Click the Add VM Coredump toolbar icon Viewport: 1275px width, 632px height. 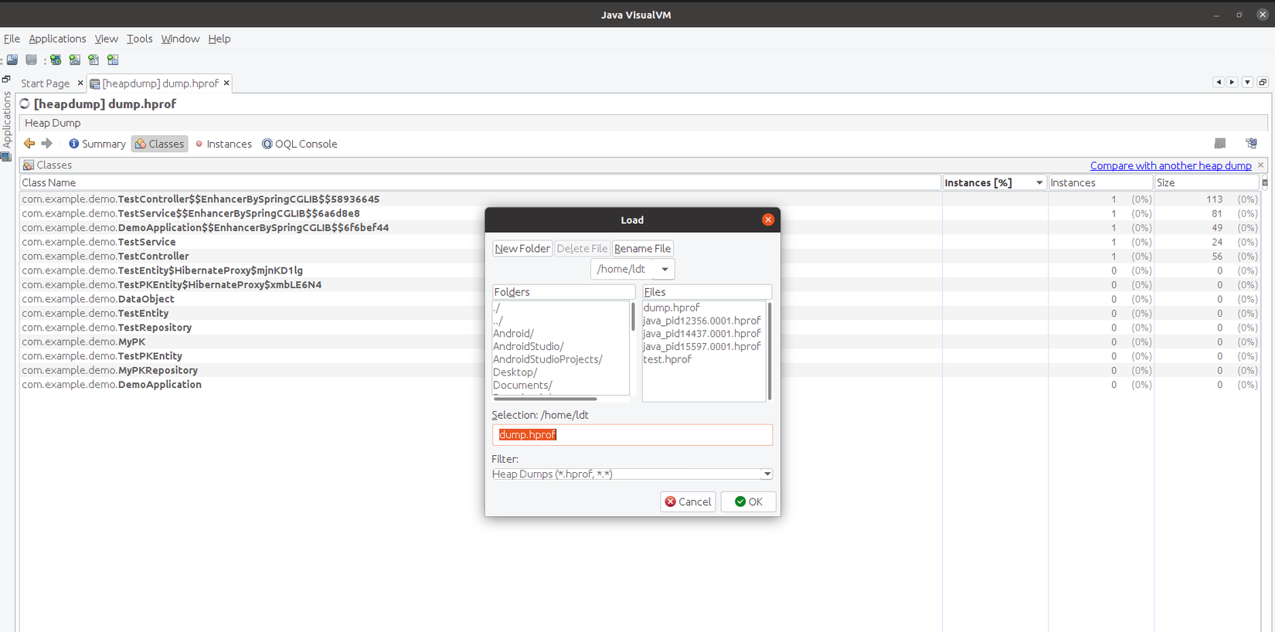[x=94, y=59]
